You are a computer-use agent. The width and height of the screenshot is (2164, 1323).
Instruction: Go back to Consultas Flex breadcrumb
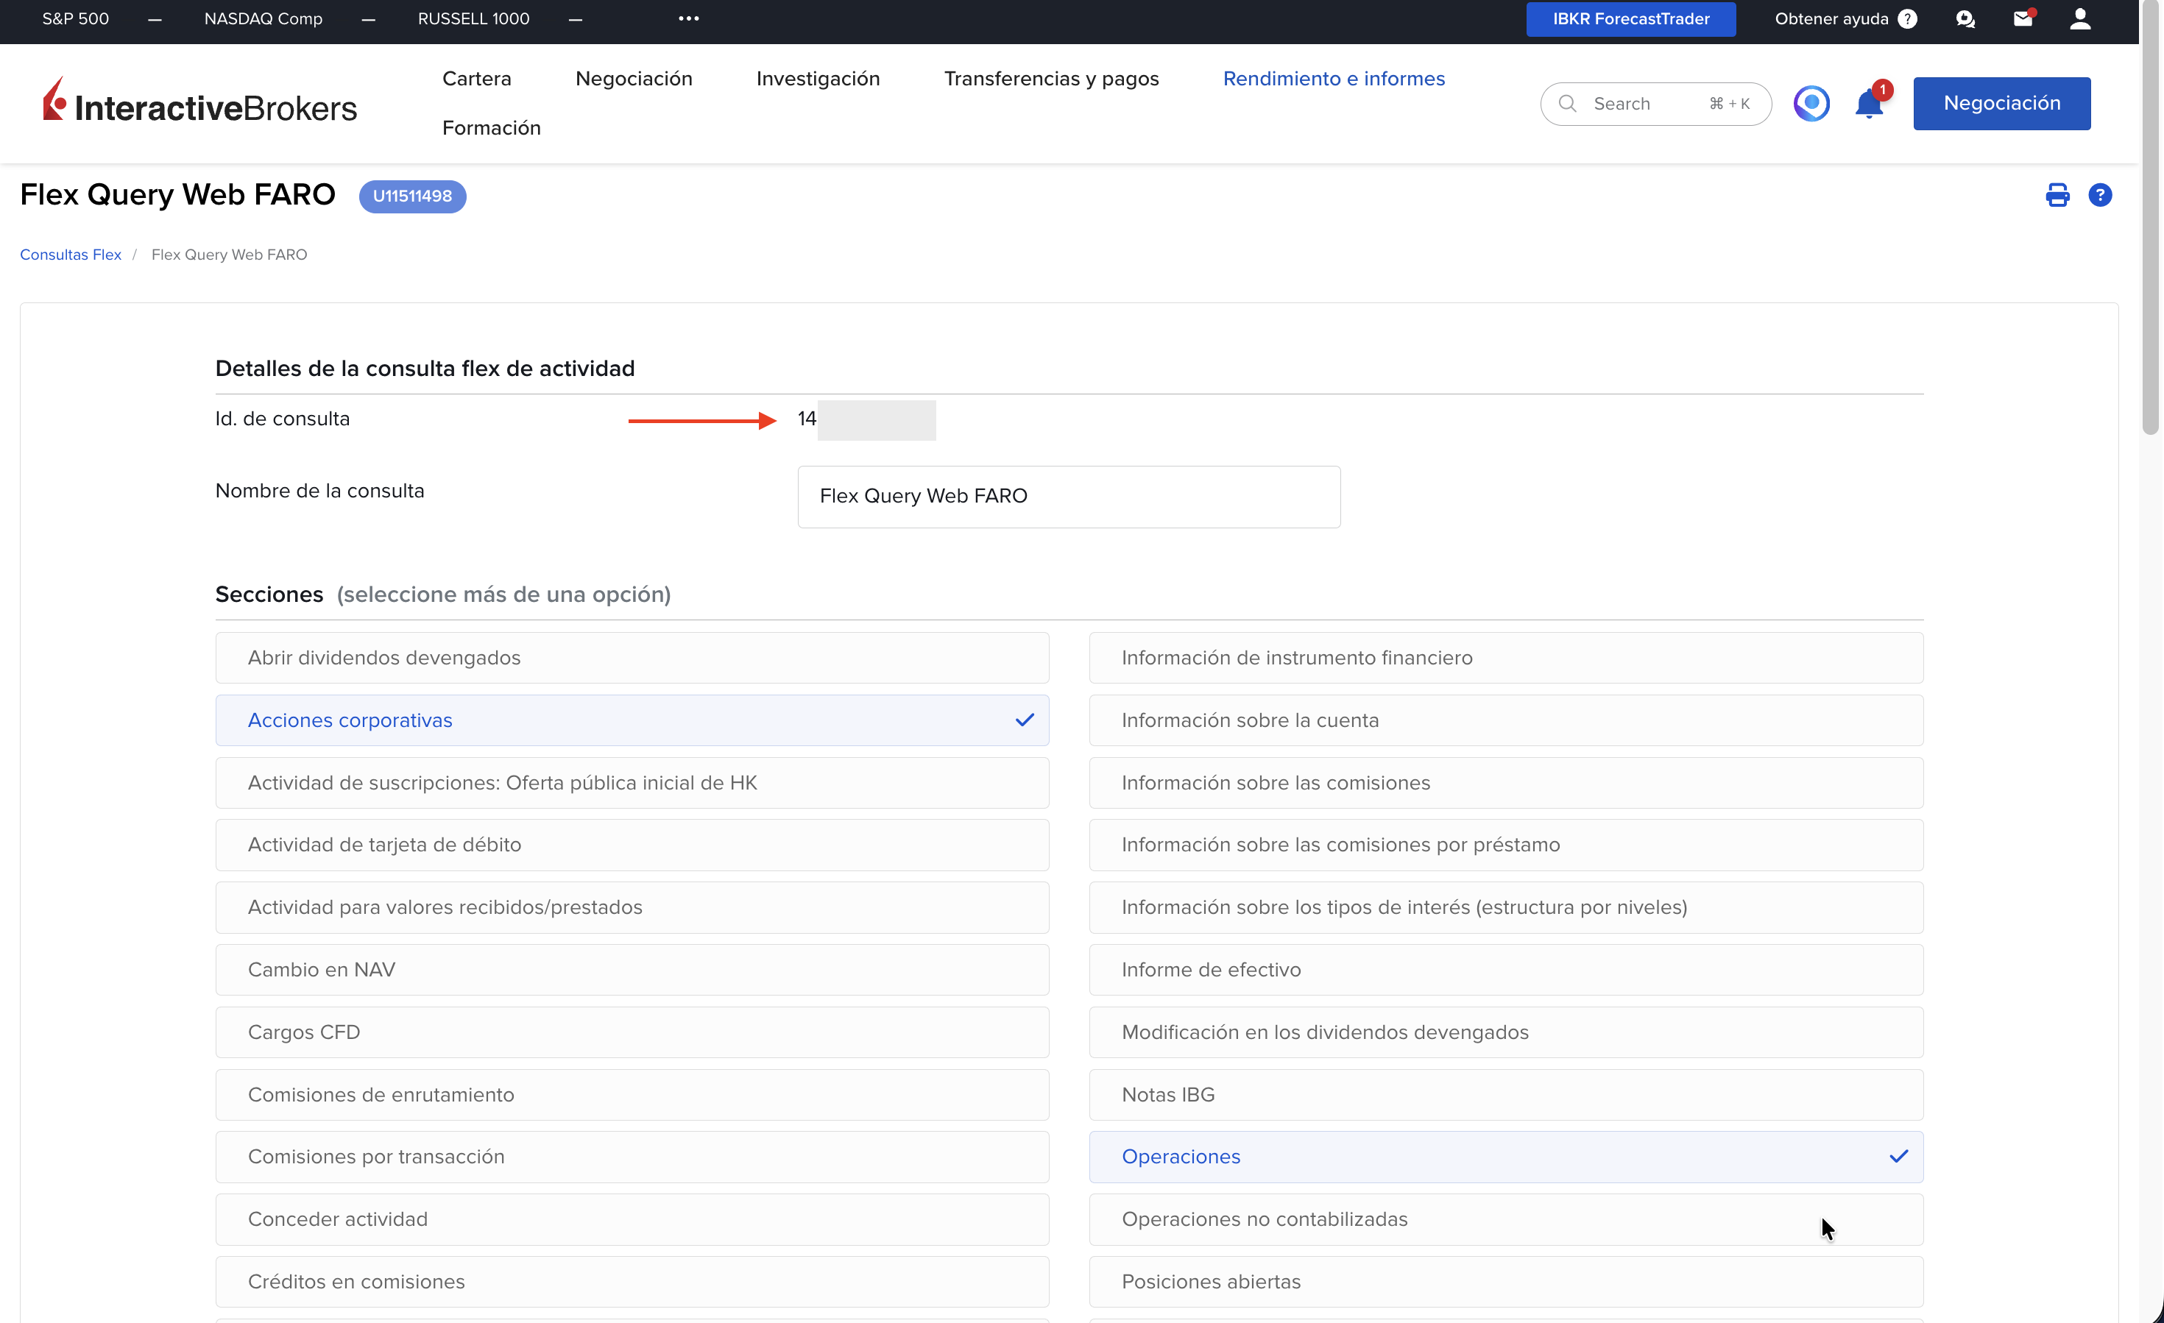[70, 255]
